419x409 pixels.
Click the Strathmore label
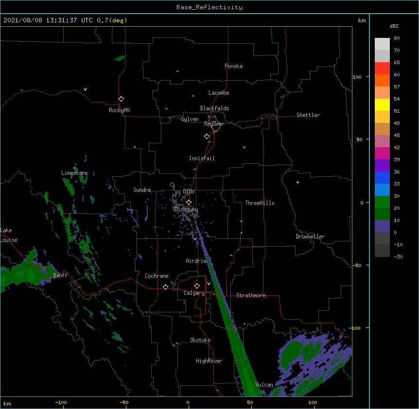[251, 295]
